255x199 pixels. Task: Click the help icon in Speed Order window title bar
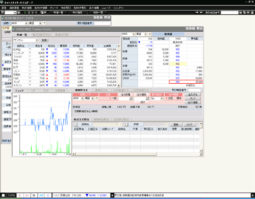coord(101,17)
